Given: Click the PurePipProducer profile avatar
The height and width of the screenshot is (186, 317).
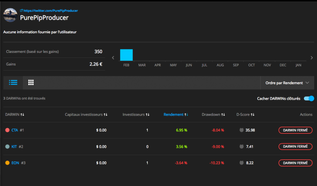Looking at the screenshot, I should click(10, 15).
